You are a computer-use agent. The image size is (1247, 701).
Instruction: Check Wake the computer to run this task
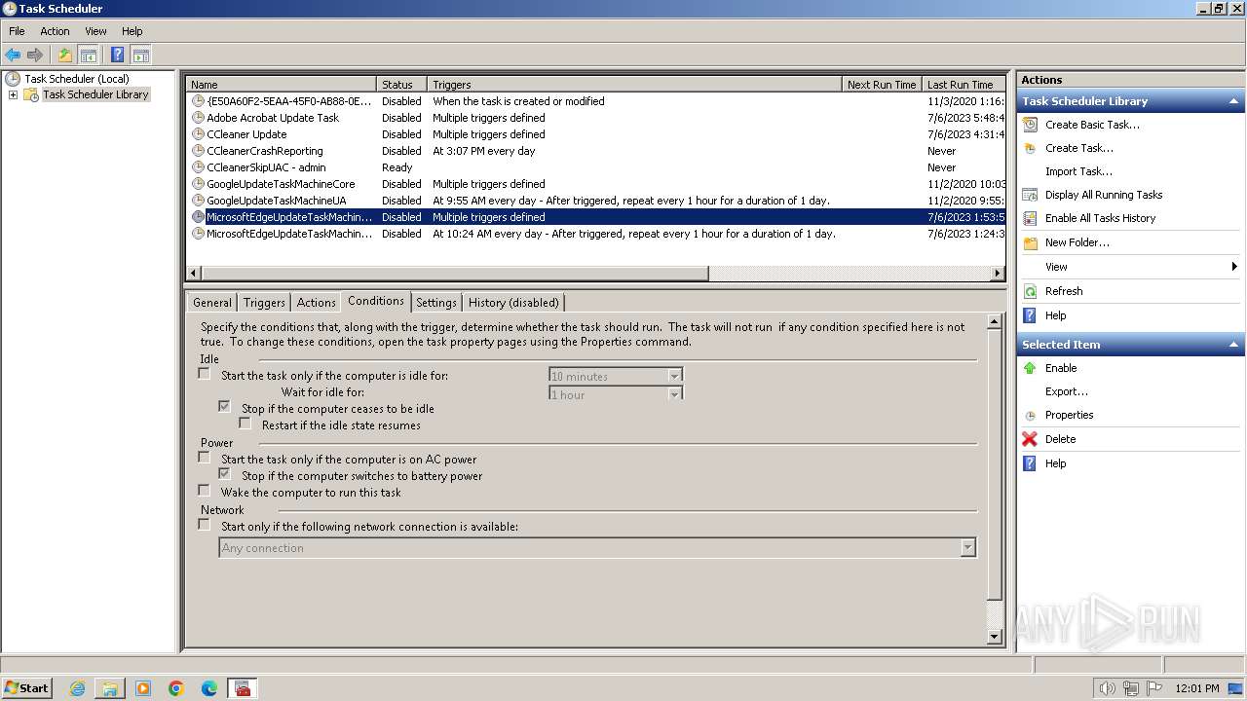[x=204, y=491]
